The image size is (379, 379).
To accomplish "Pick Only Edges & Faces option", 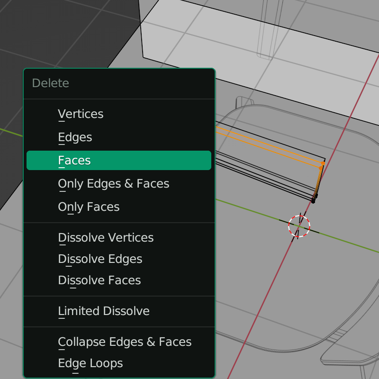I will pyautogui.click(x=119, y=183).
